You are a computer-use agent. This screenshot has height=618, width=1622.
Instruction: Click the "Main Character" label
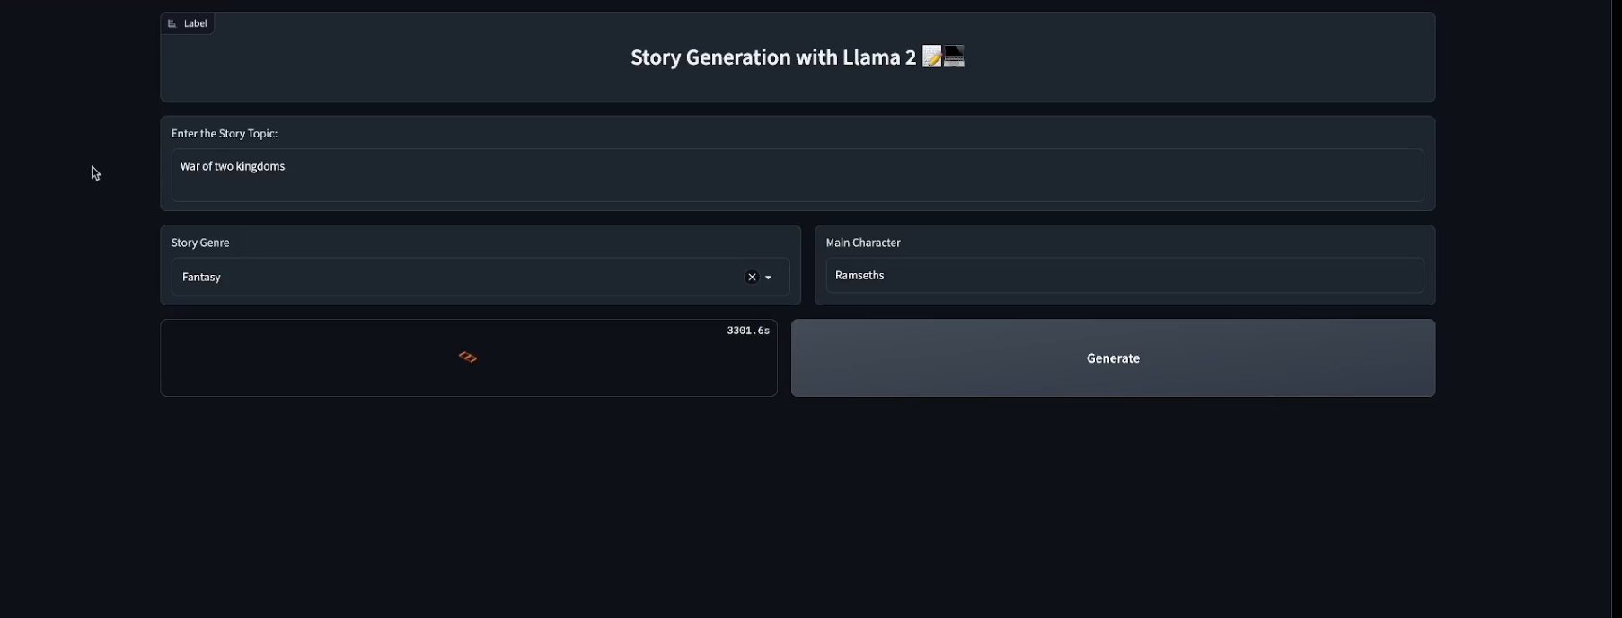(x=863, y=243)
